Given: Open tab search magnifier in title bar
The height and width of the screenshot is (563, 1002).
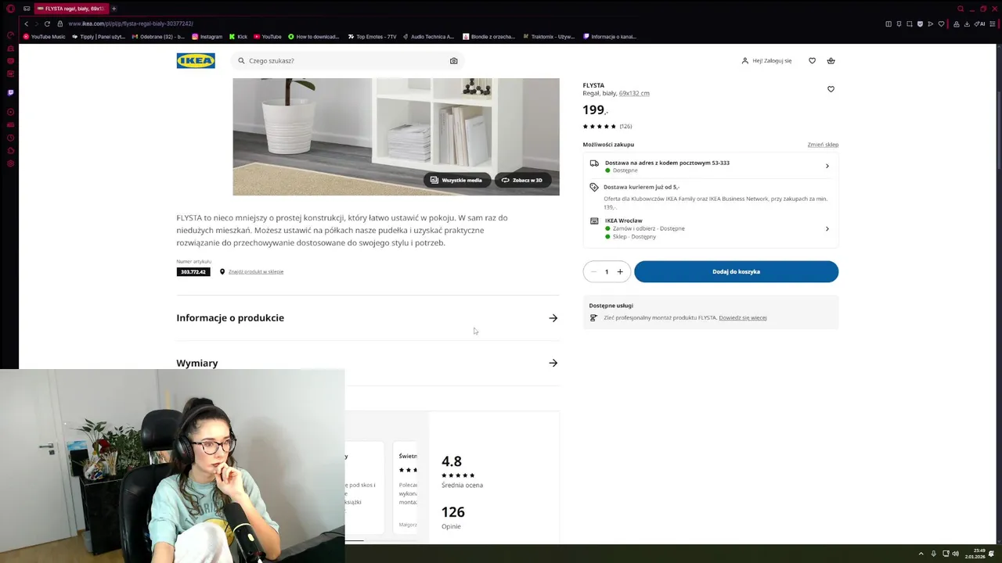Looking at the screenshot, I should pyautogui.click(x=961, y=9).
